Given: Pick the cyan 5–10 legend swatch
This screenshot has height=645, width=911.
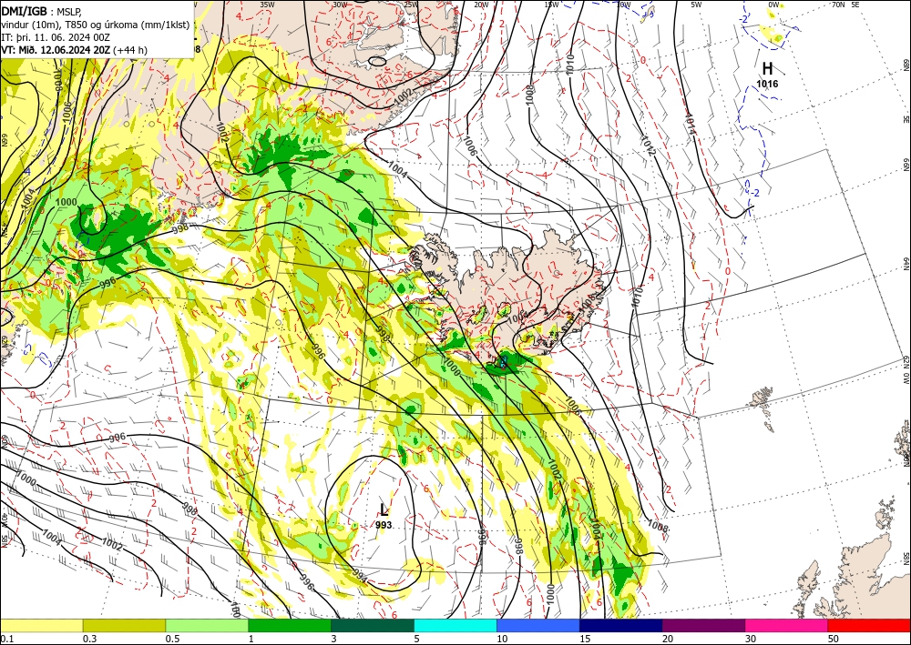Looking at the screenshot, I should coord(455,625).
